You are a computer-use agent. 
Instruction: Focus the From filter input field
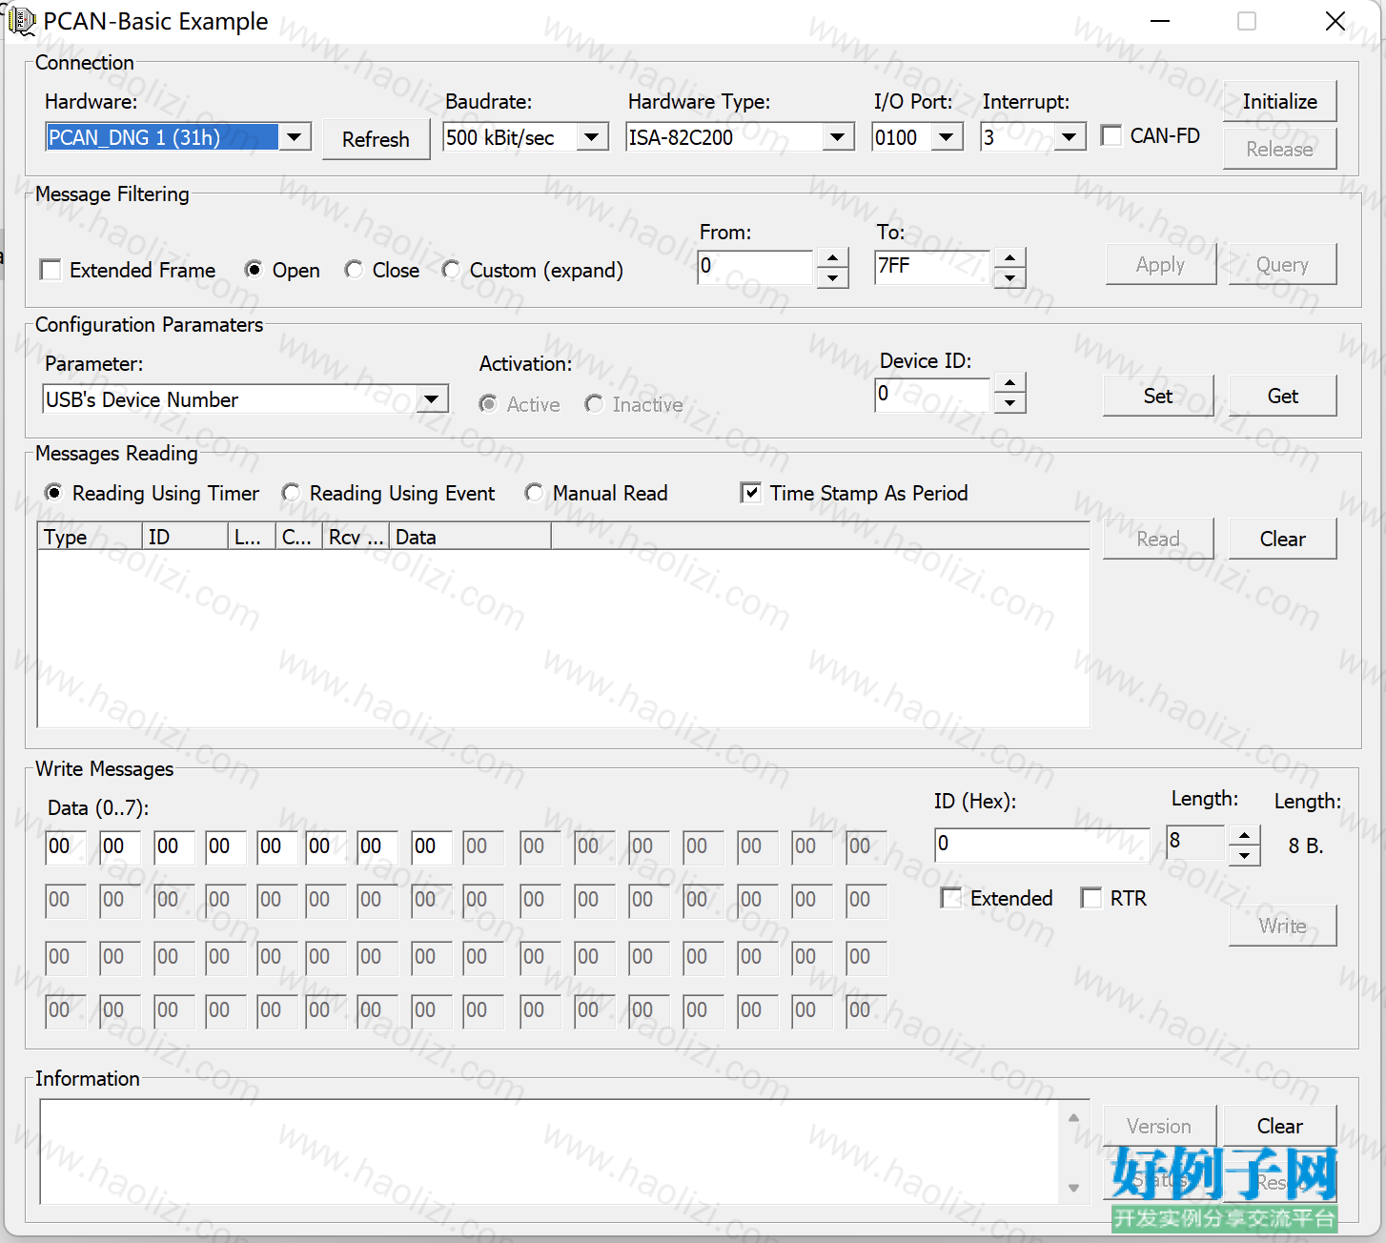click(757, 267)
